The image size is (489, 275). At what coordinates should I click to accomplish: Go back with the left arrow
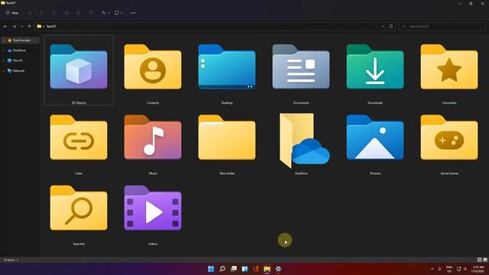(x=5, y=27)
